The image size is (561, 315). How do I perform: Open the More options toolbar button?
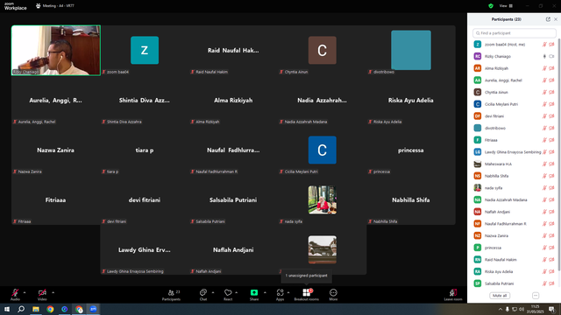click(333, 295)
